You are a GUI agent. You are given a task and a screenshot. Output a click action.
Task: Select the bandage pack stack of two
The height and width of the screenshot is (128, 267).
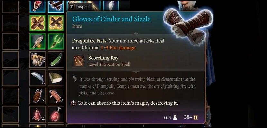56,96
